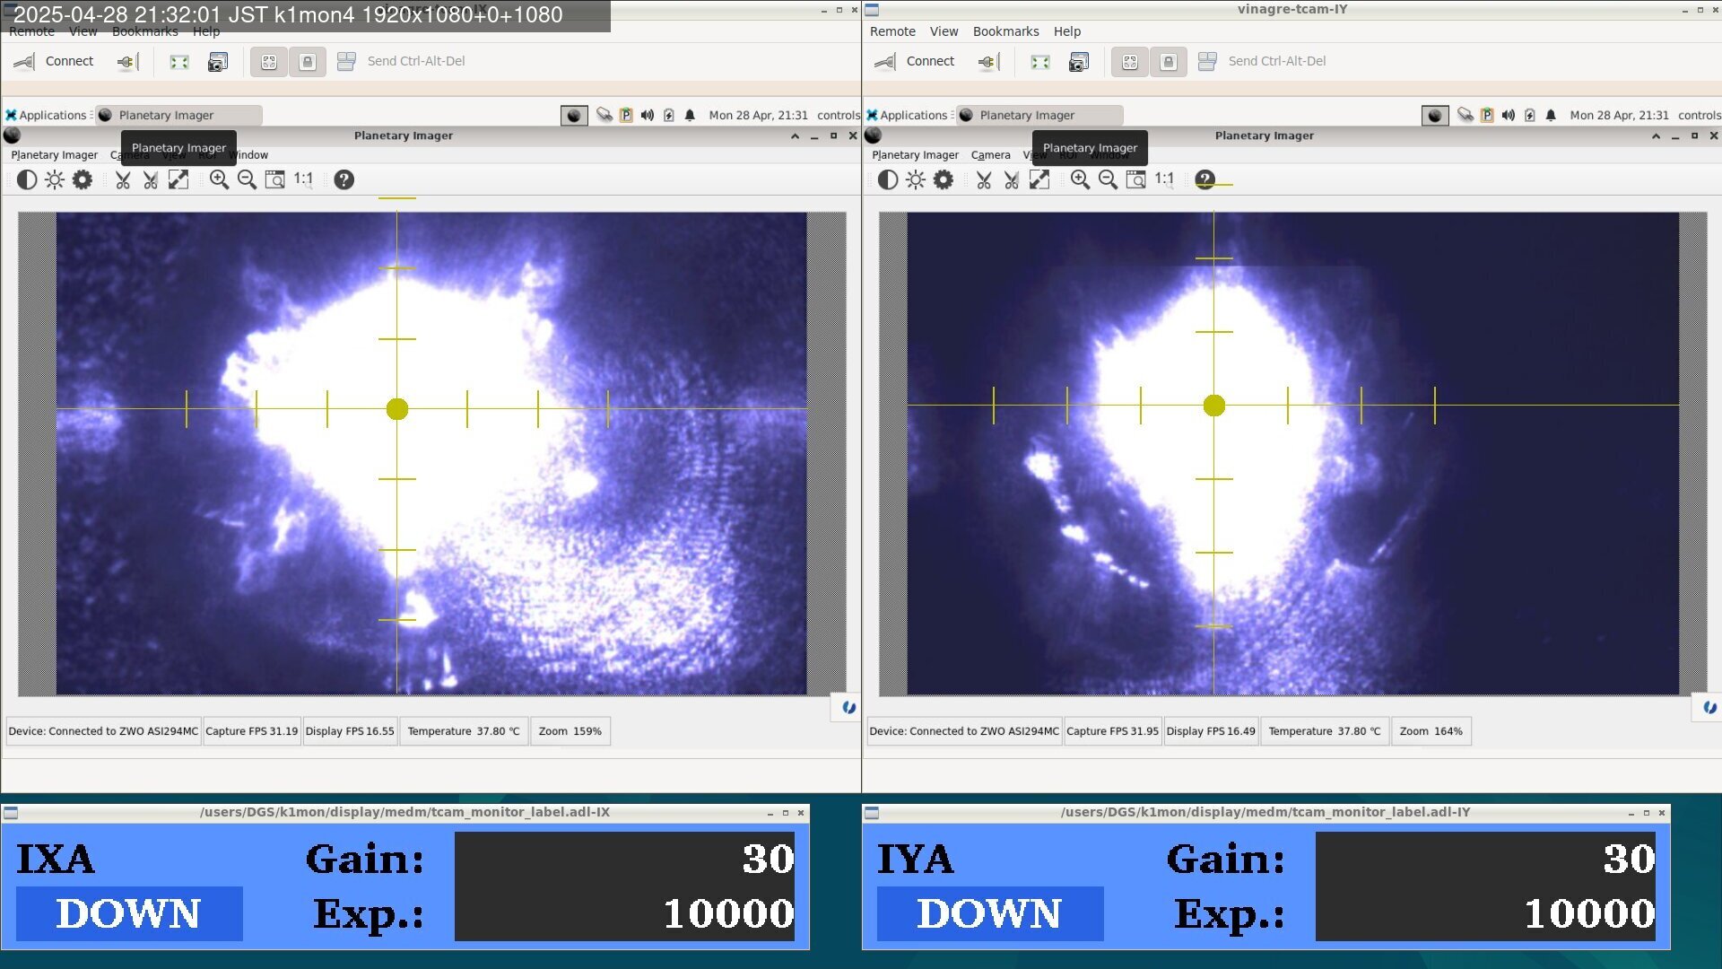Open Planetary Imager menu in right imager window
The width and height of the screenshot is (1722, 969).
[x=915, y=155]
